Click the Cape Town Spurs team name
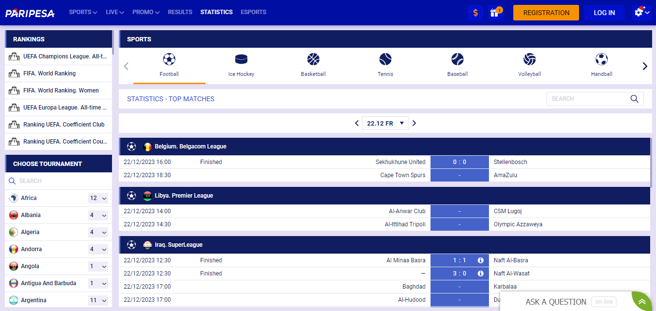Viewport: 656px width, 311px height. [403, 175]
